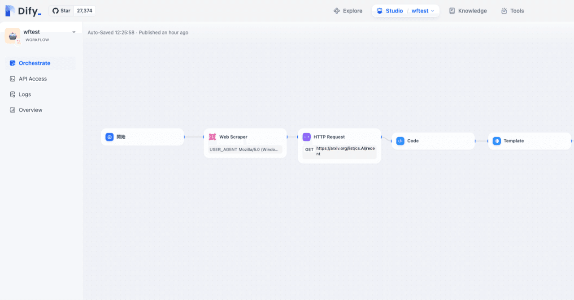This screenshot has height=300, width=574.
Task: Go to the Explore tab
Action: (348, 11)
